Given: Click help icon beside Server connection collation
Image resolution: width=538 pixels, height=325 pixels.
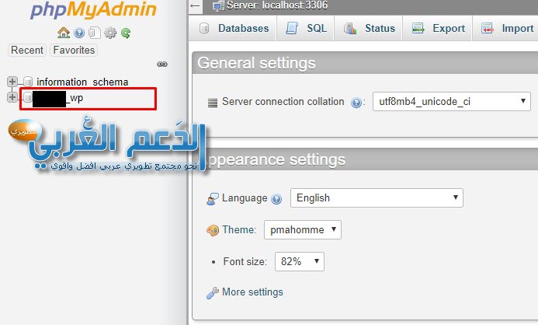Looking at the screenshot, I should click(x=357, y=103).
